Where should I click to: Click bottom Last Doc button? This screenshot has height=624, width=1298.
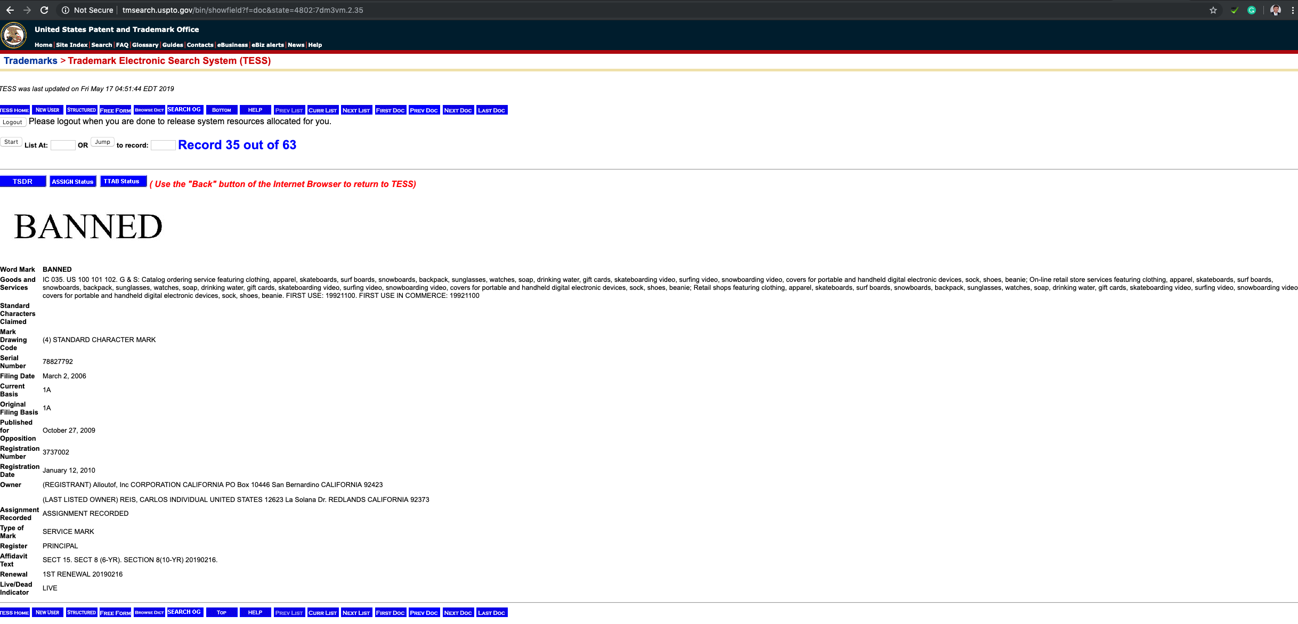point(492,613)
